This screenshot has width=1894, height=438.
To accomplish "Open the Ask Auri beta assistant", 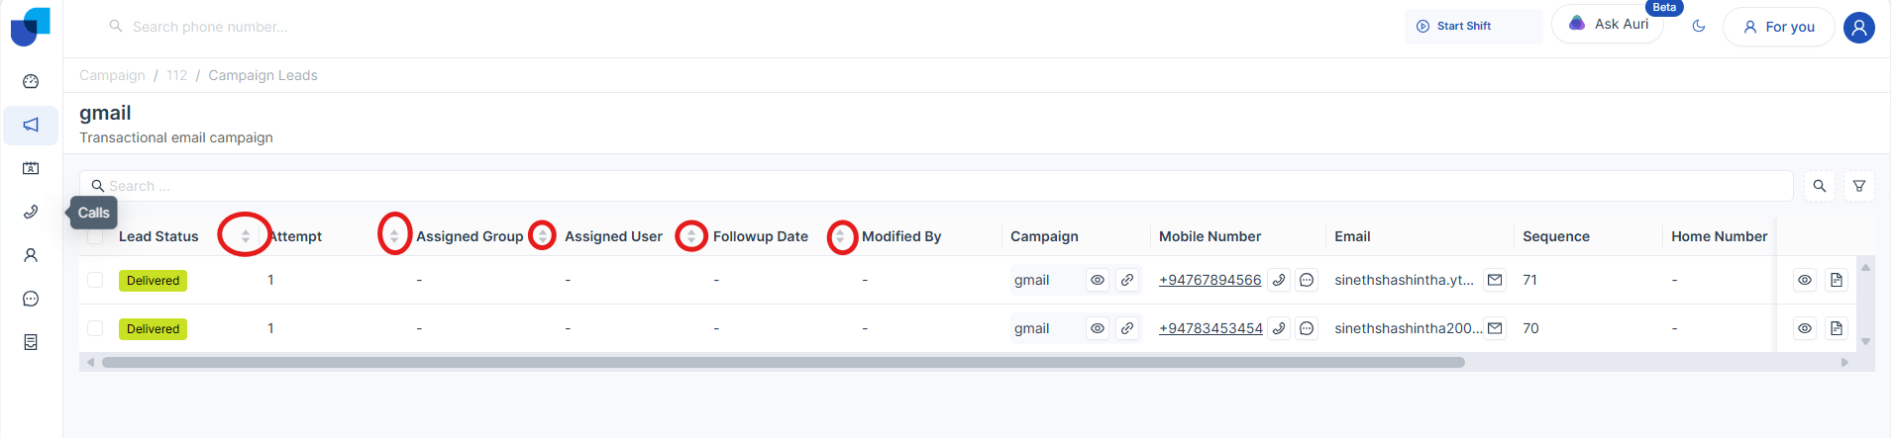I will click(x=1608, y=24).
